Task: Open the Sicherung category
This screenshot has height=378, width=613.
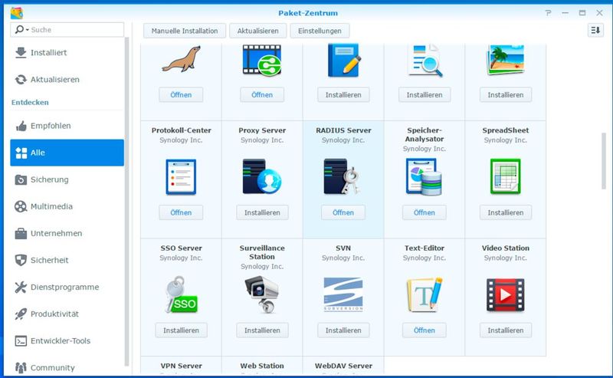Action: coord(67,179)
